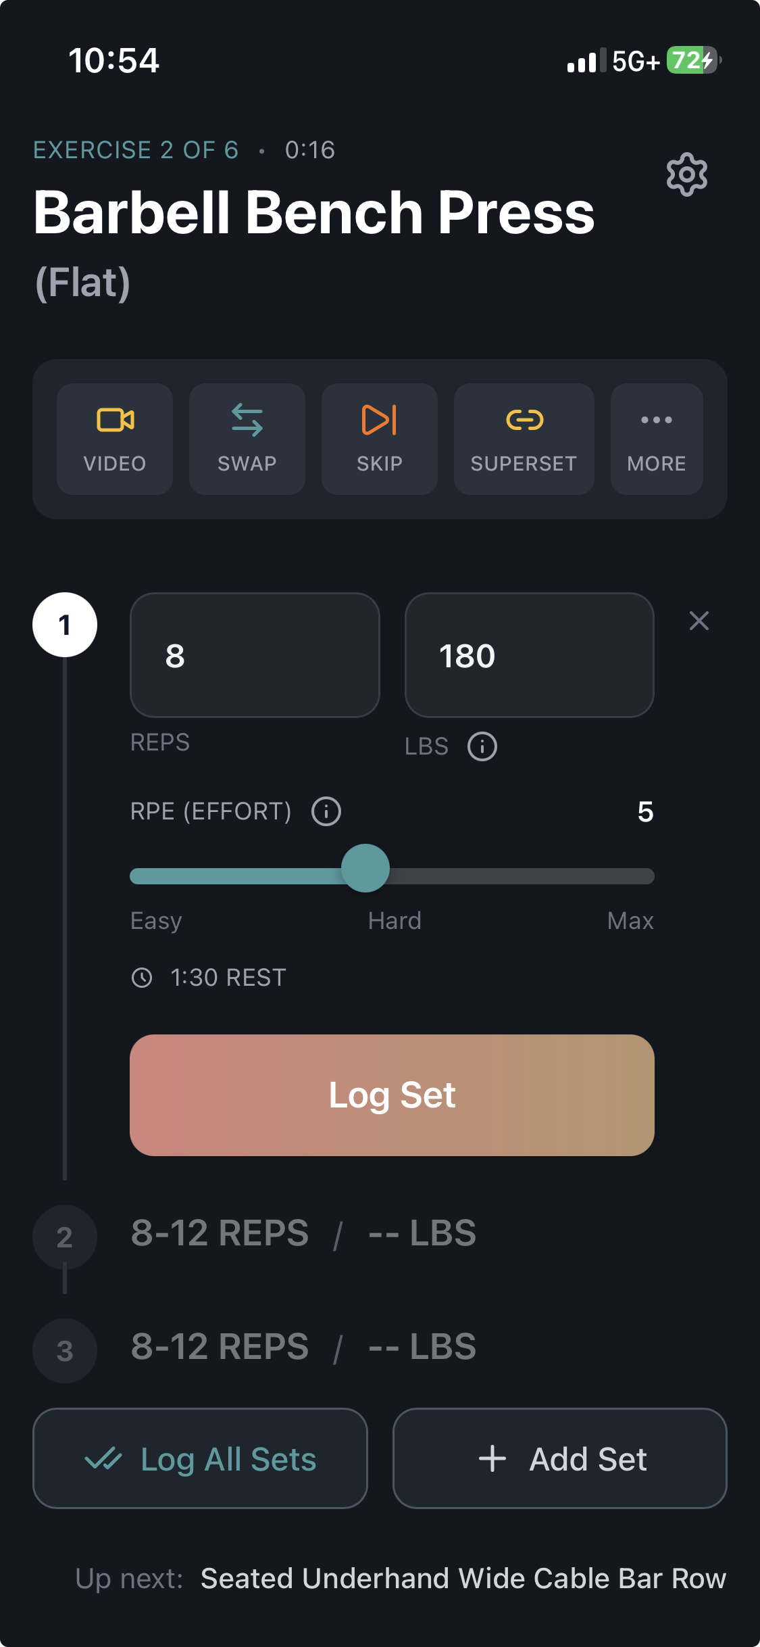This screenshot has height=1647, width=760.
Task: Open the More options icon
Action: pos(655,437)
